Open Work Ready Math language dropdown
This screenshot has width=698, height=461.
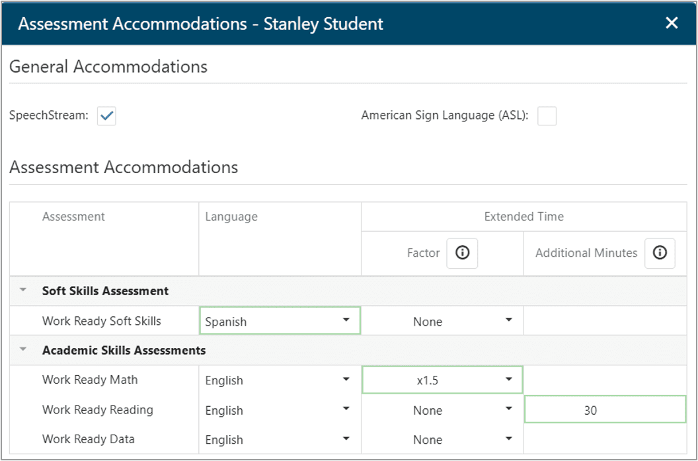click(x=280, y=380)
